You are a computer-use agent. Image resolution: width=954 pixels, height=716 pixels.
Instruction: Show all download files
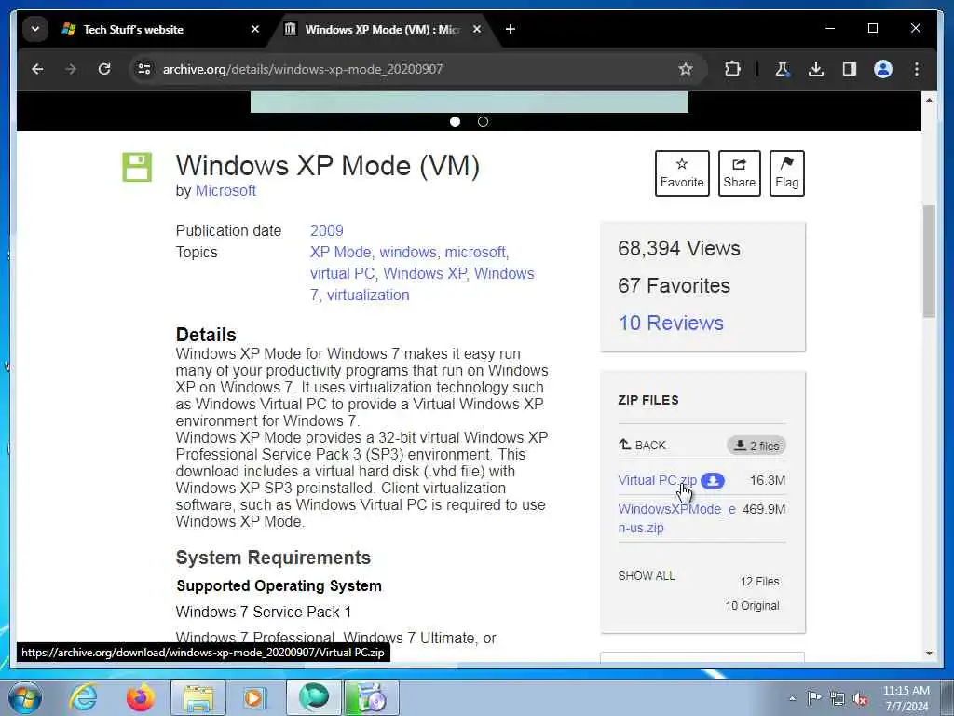(x=647, y=576)
